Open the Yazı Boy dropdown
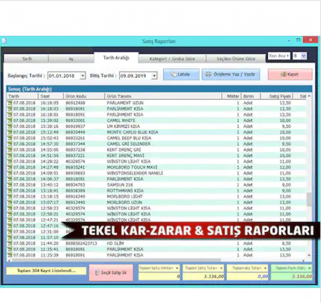Viewport: 321px width, 303px height. (279, 56)
